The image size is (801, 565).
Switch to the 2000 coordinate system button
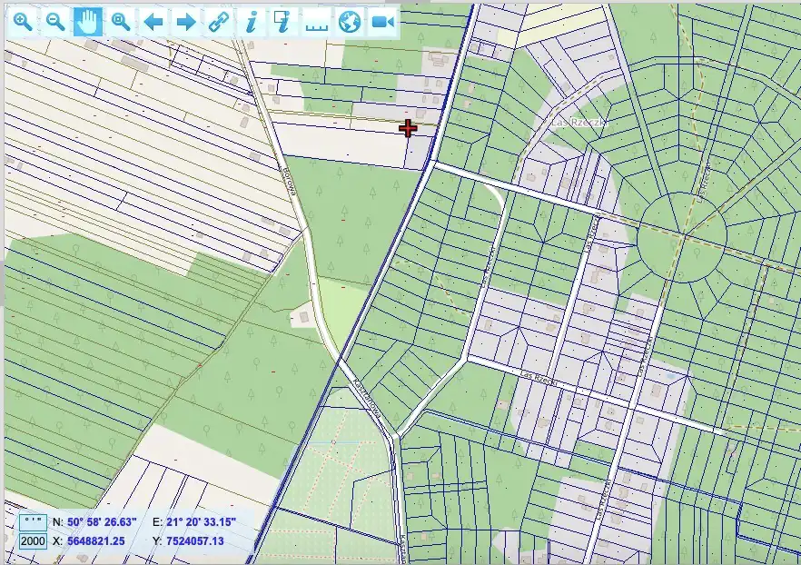coord(33,541)
